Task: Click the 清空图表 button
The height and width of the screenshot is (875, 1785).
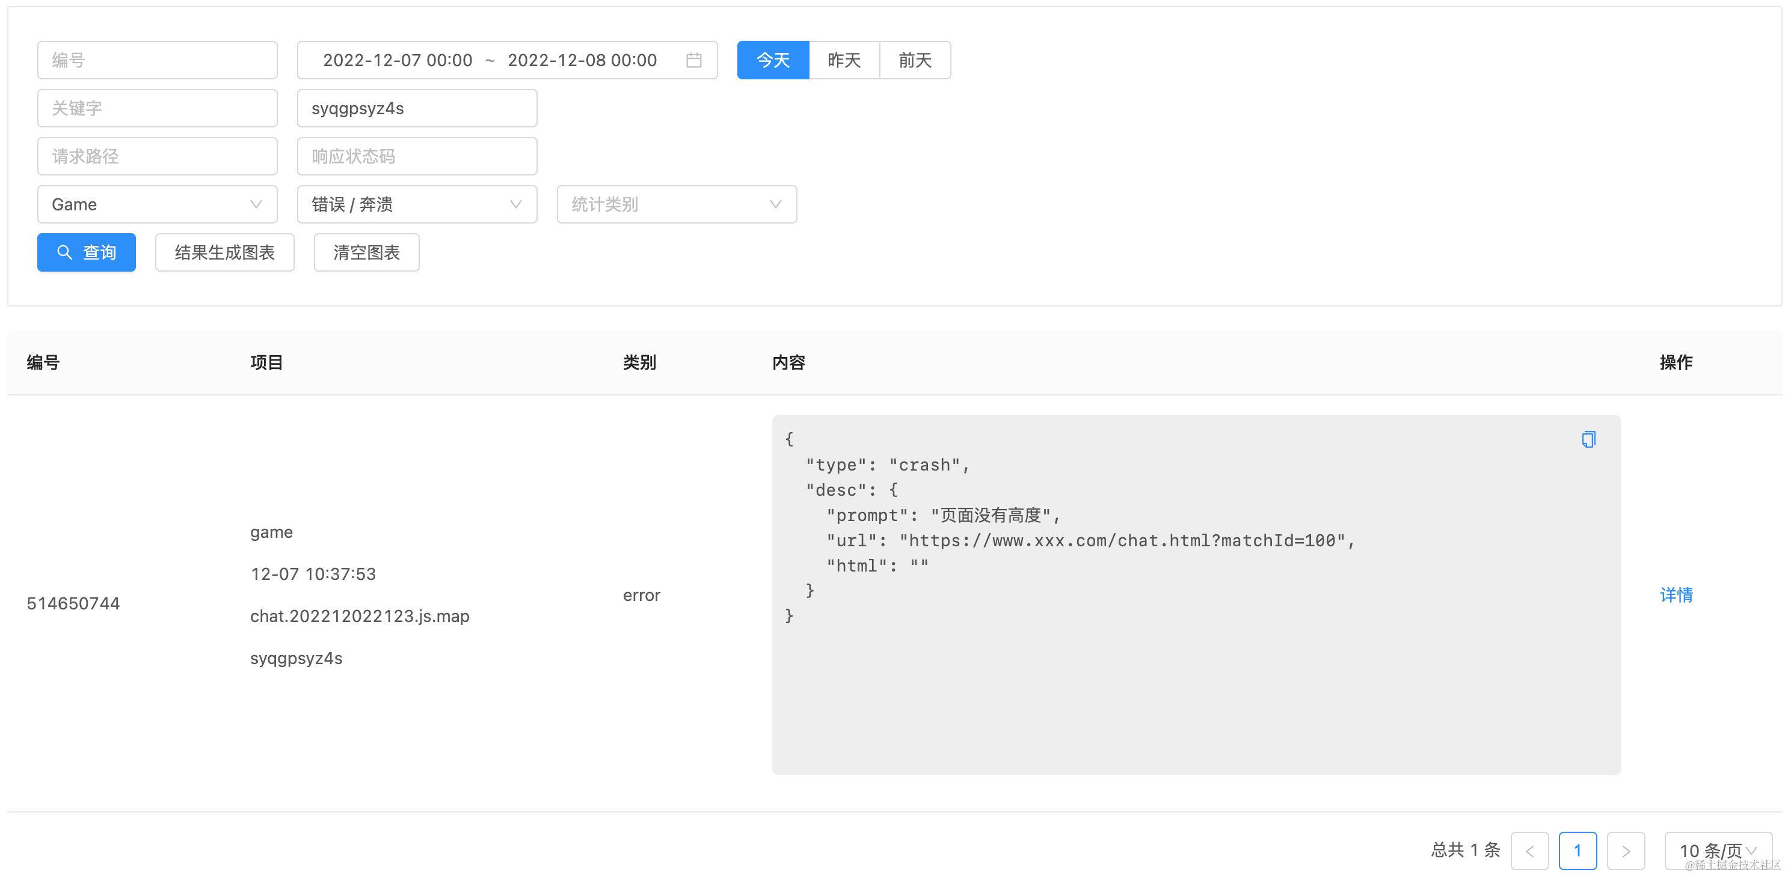Action: 367,252
